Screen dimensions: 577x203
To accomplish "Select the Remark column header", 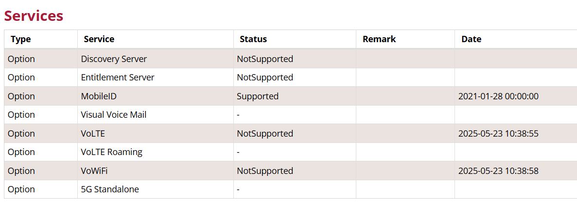I will click(379, 39).
